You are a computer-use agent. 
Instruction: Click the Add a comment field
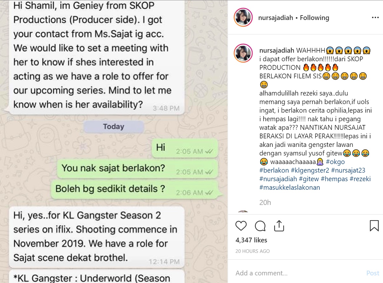click(298, 273)
